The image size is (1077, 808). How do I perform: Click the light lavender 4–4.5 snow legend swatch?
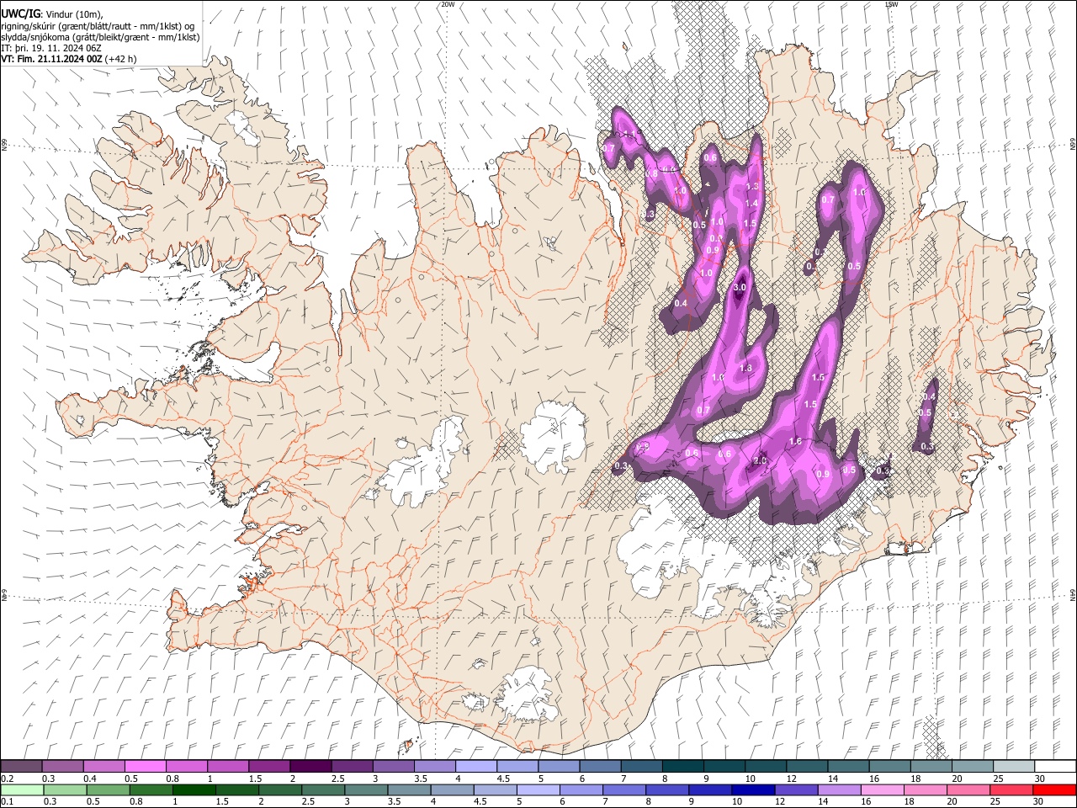[x=475, y=767]
